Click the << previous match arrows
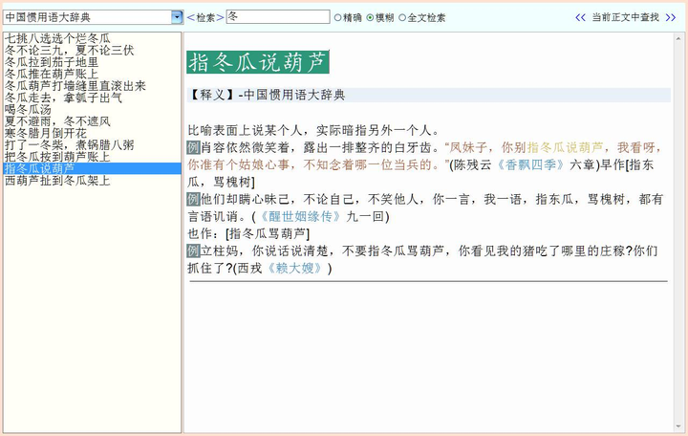 point(580,17)
